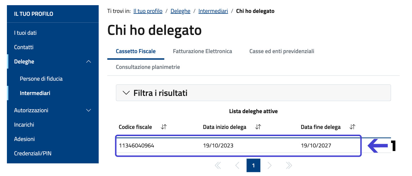Sort by Data inizio delega column
This screenshot has height=176, width=412.
[x=258, y=127]
